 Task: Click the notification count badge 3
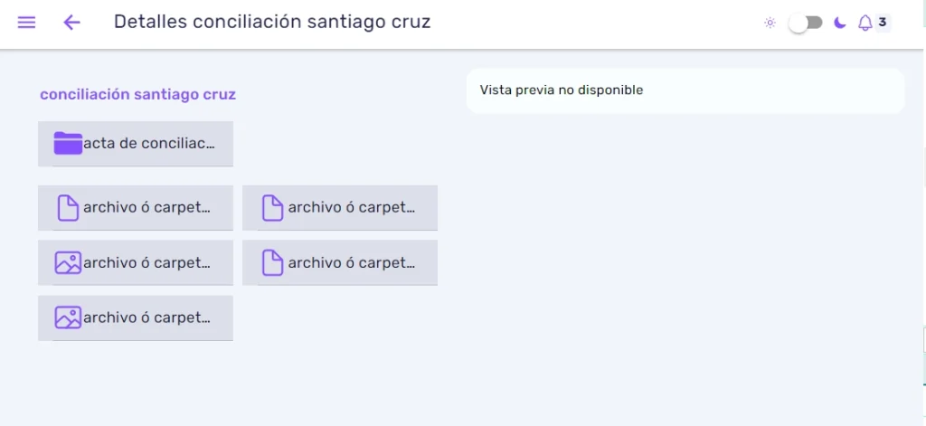coord(883,23)
